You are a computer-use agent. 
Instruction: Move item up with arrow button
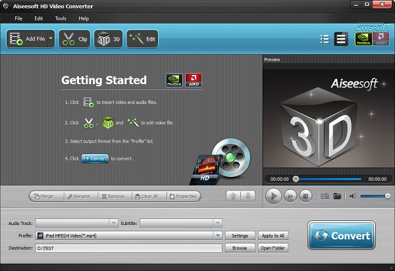232,196
